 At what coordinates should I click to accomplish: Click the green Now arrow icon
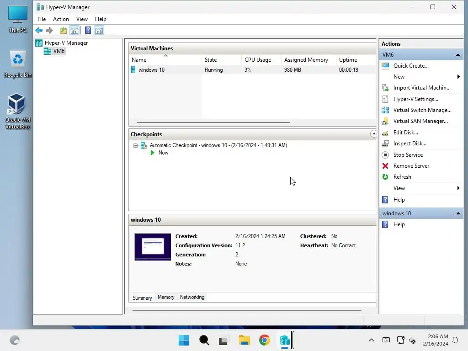click(153, 153)
